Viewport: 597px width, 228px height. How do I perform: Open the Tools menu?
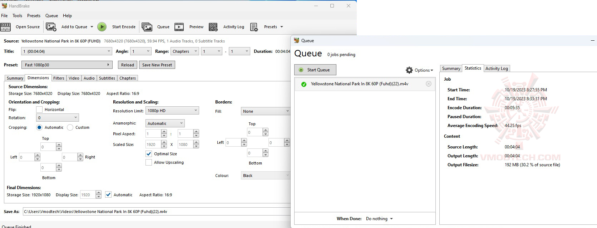pyautogui.click(x=18, y=16)
